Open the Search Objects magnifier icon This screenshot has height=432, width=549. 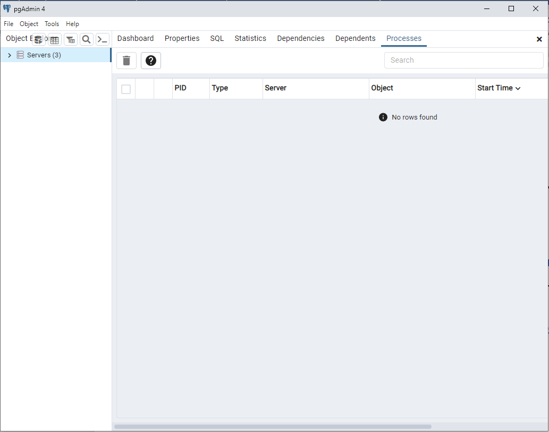[x=87, y=39]
